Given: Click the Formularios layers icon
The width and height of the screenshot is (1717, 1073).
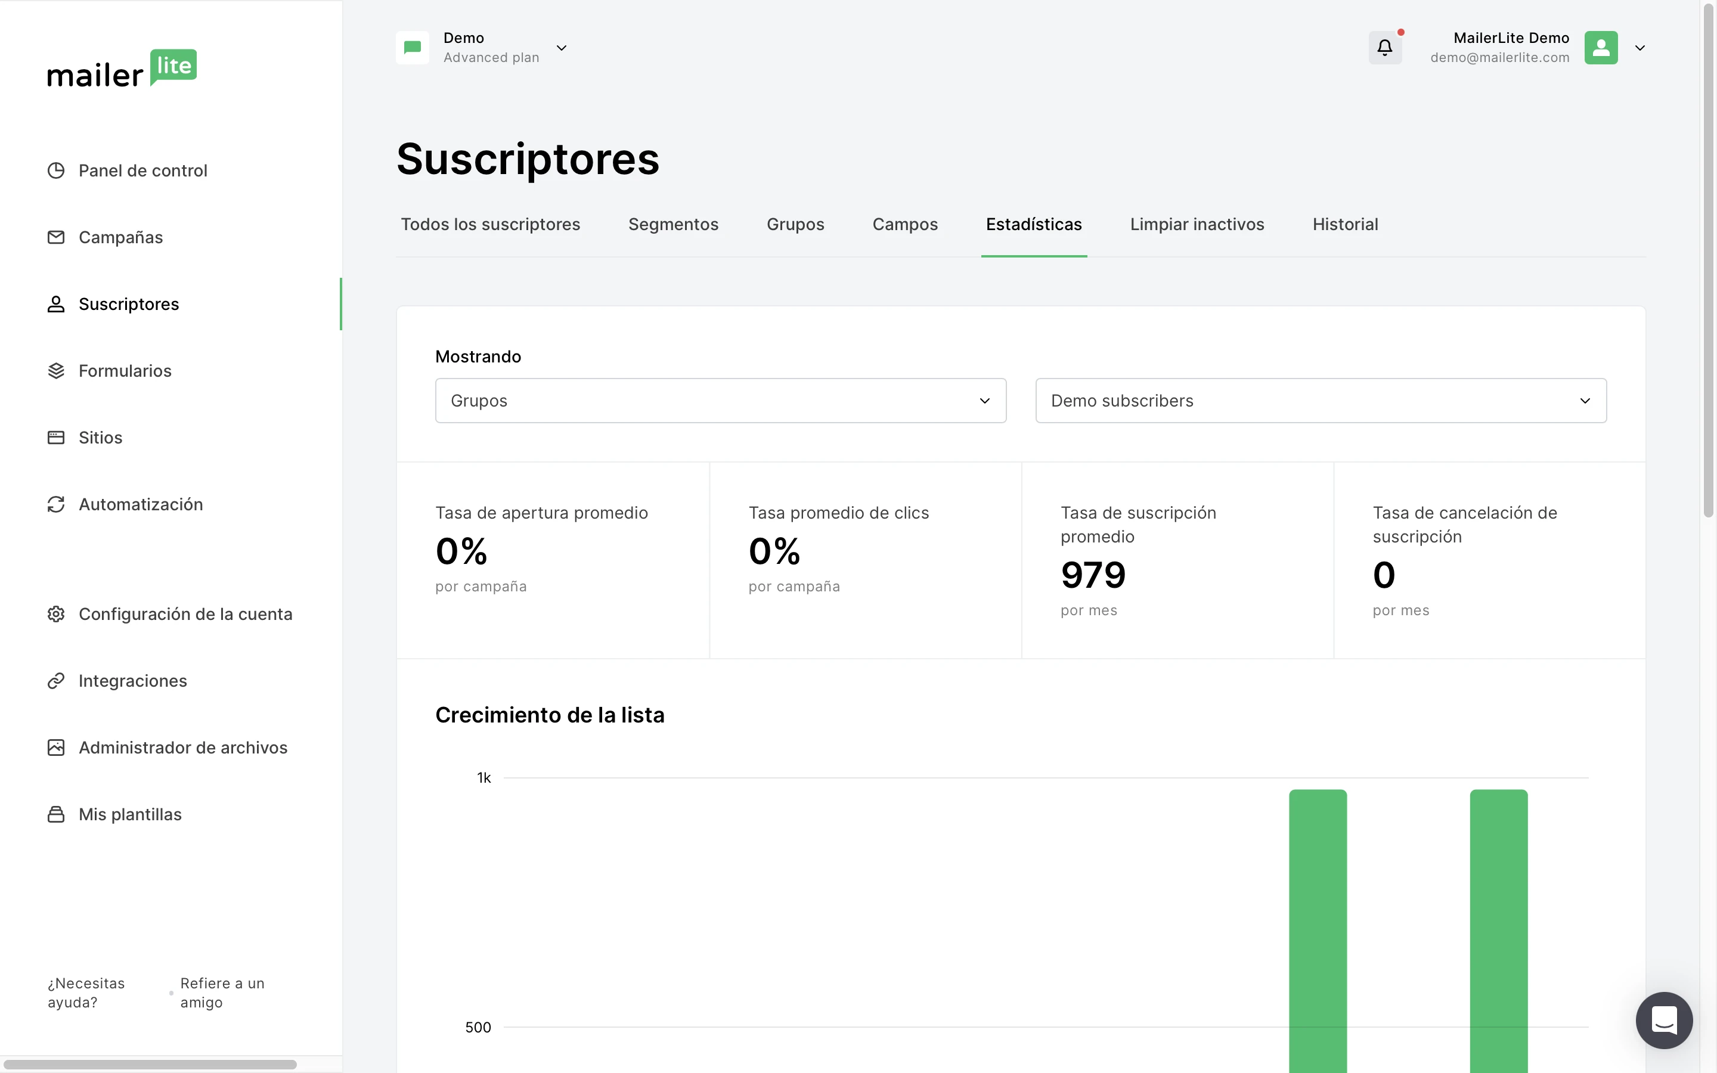Looking at the screenshot, I should coord(56,370).
